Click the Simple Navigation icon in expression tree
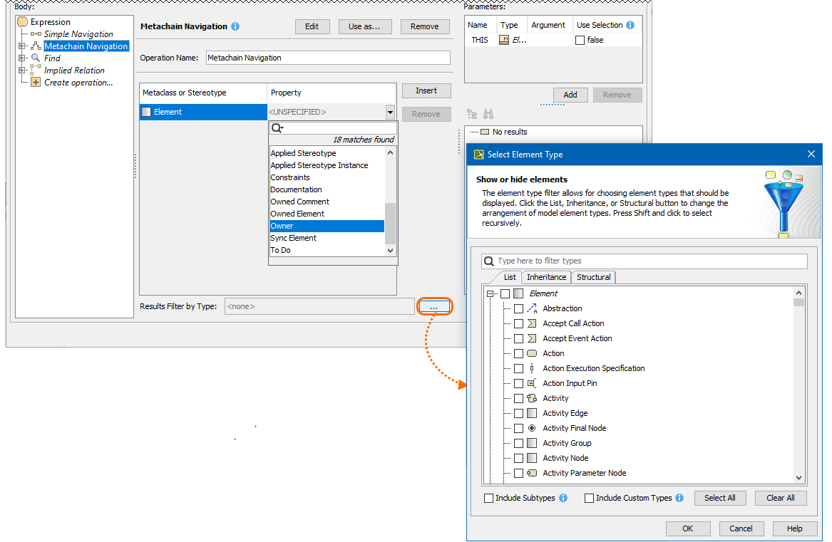Viewport: 832px width, 542px height. [x=36, y=34]
